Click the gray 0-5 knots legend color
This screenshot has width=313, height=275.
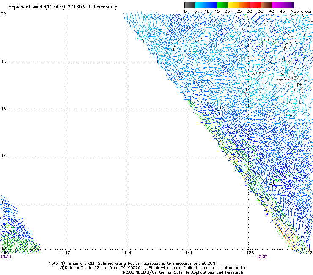189,5
